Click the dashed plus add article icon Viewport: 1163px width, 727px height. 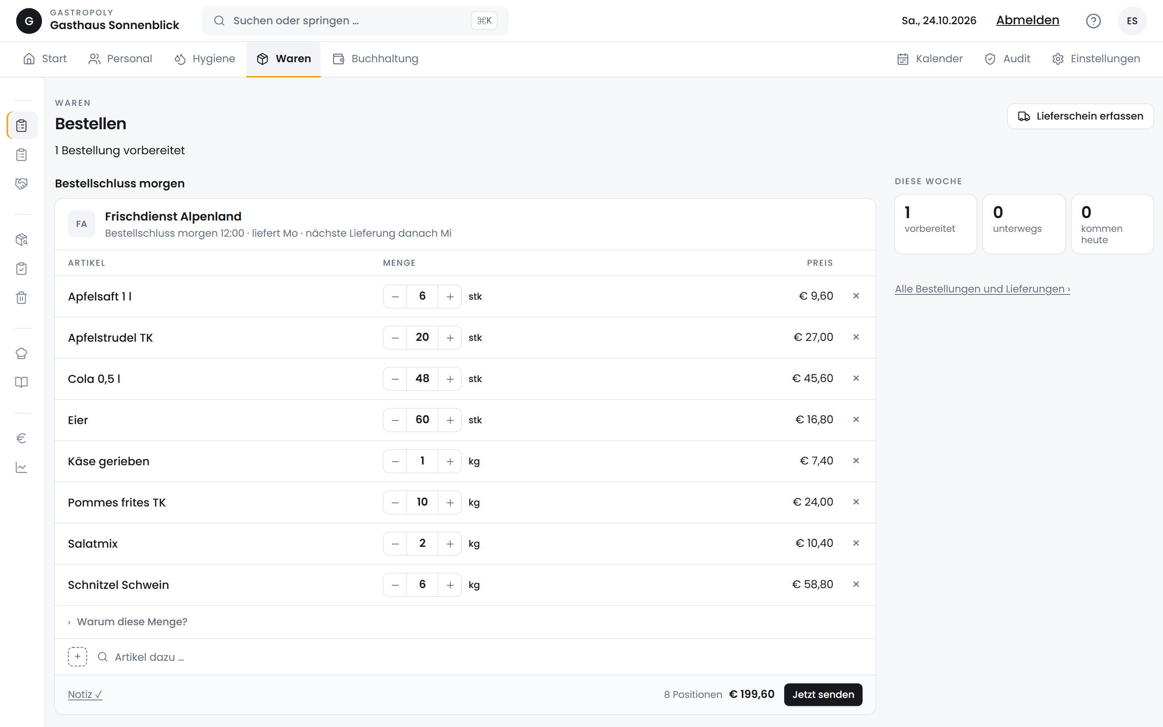(78, 656)
